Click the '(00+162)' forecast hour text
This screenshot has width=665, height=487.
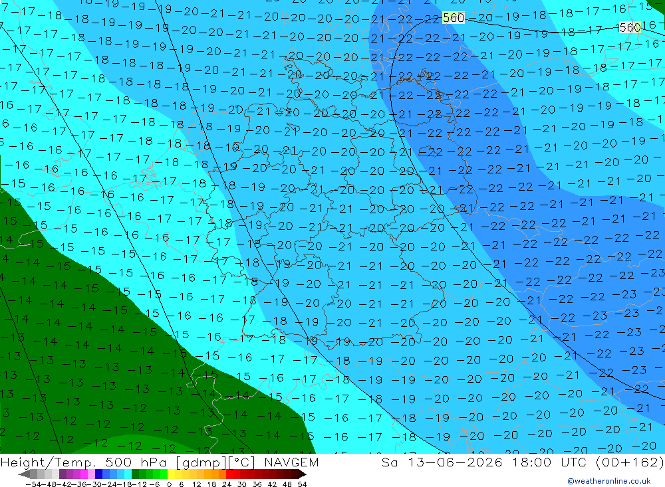(x=629, y=462)
